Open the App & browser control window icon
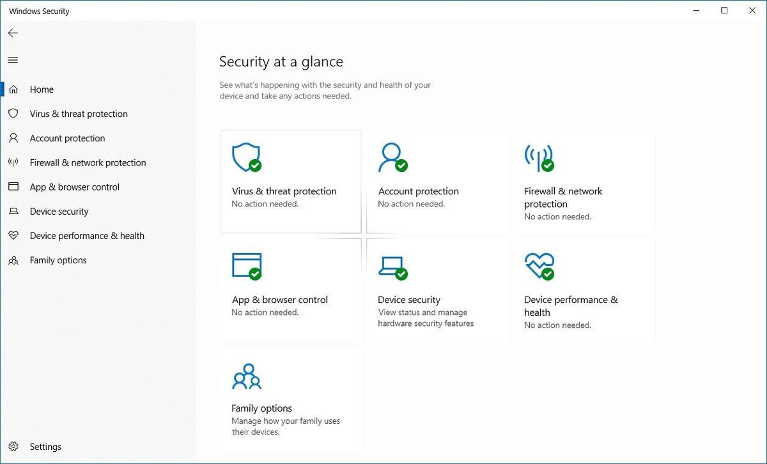The width and height of the screenshot is (767, 464). (245, 266)
